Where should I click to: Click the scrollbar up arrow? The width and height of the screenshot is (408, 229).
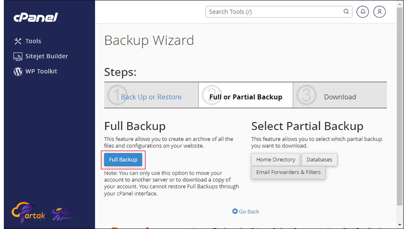[400, 4]
